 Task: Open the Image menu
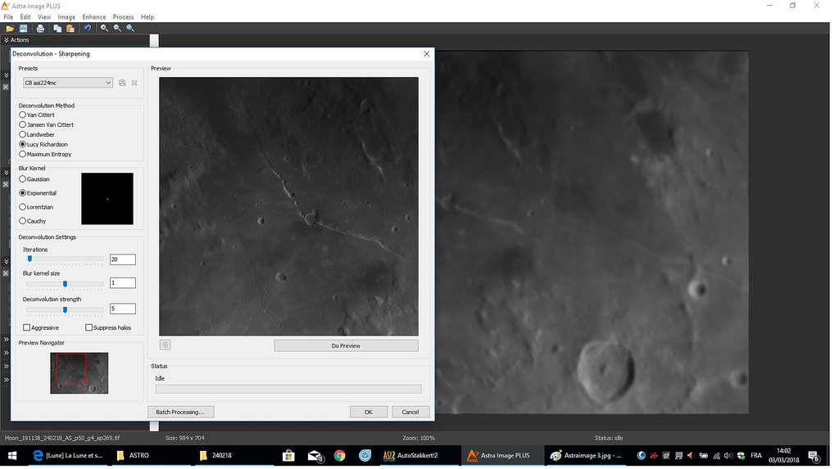click(x=66, y=17)
